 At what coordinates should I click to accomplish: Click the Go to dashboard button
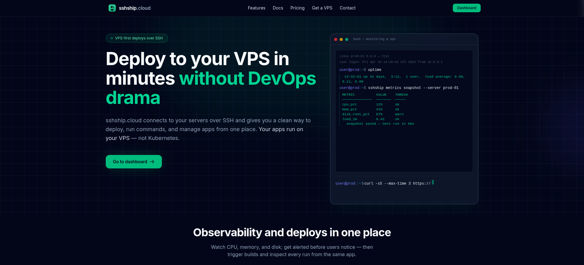(x=134, y=162)
